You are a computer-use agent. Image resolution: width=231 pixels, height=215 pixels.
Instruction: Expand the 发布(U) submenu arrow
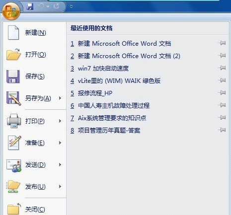pyautogui.click(x=60, y=187)
